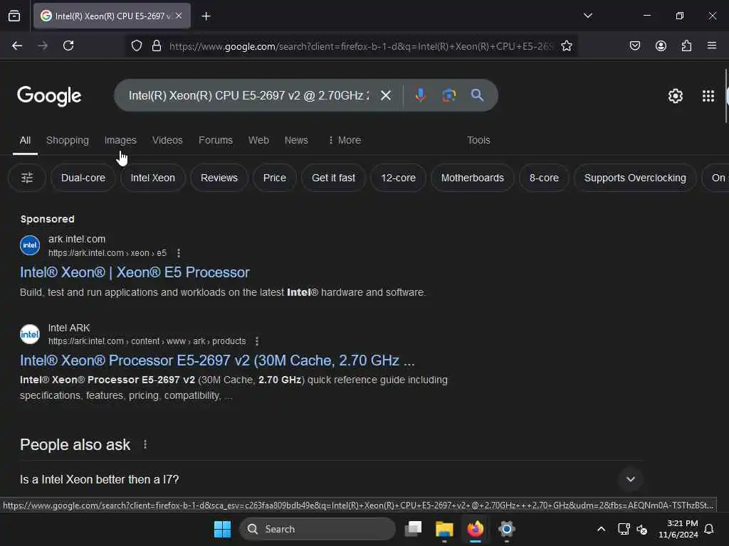Click the Firefox back arrow
This screenshot has width=729, height=546.
[17, 45]
